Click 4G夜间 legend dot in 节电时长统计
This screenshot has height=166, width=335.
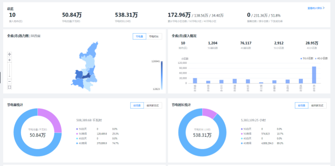click(x=242, y=143)
